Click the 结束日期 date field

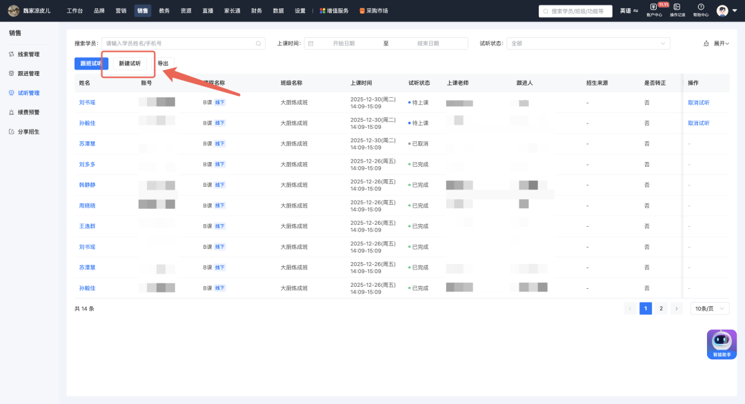coord(428,43)
